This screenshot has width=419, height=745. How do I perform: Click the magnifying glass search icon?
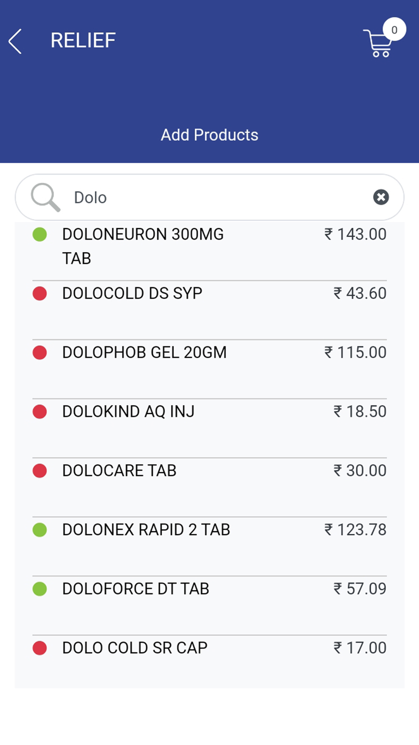click(x=45, y=197)
